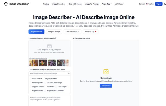The height and width of the screenshot is (106, 166).
Task: Click the 'Click to upload' text
Action: click(43, 50)
